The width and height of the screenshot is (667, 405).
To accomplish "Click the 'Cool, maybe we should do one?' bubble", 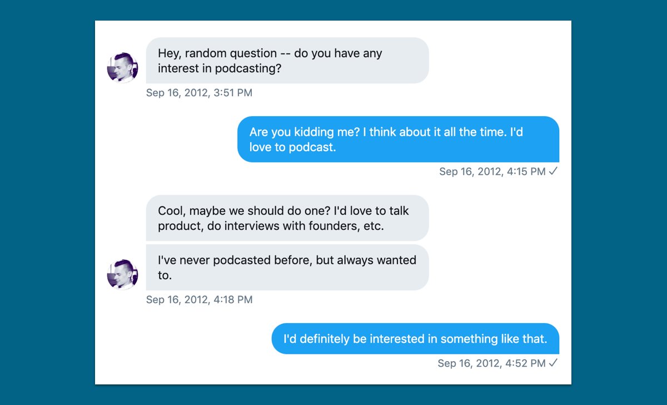I will (x=287, y=218).
